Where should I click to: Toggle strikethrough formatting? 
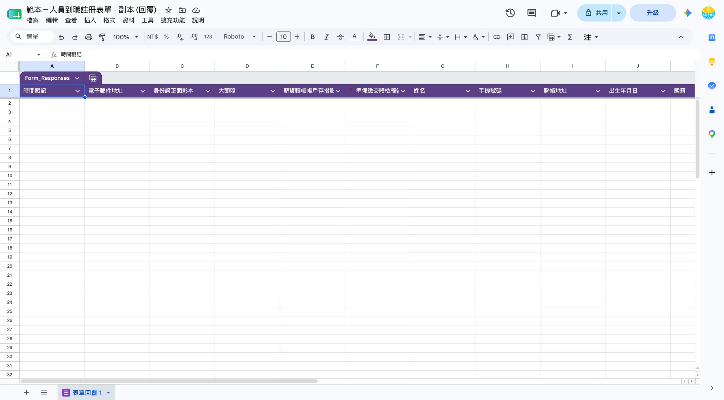click(340, 37)
